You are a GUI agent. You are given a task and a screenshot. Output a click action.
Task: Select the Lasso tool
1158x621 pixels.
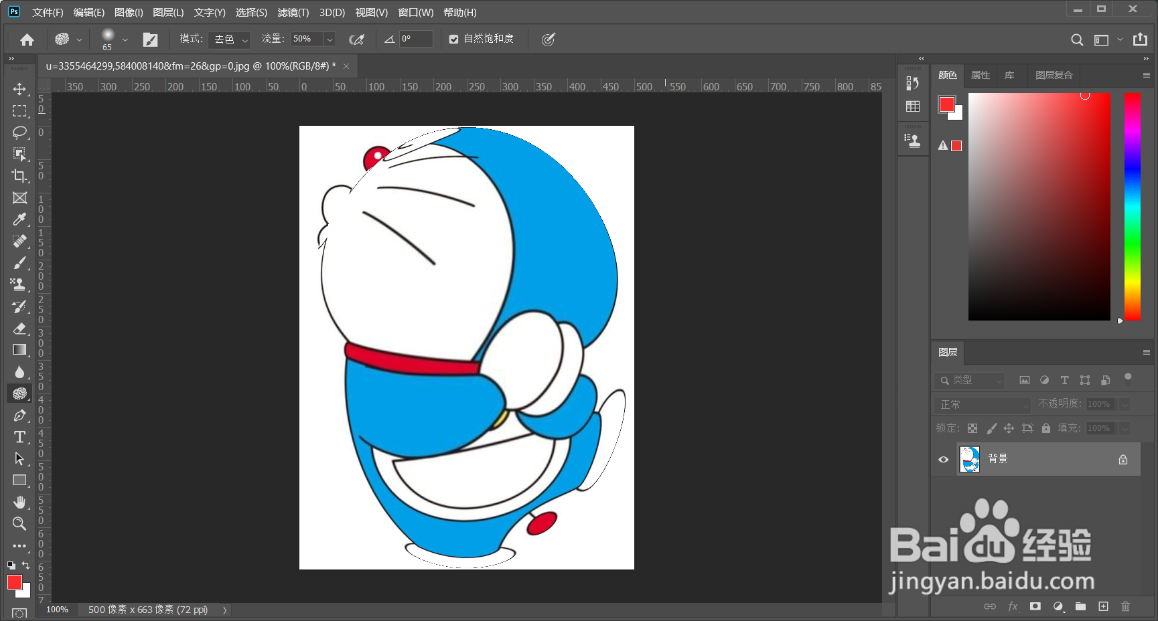19,132
